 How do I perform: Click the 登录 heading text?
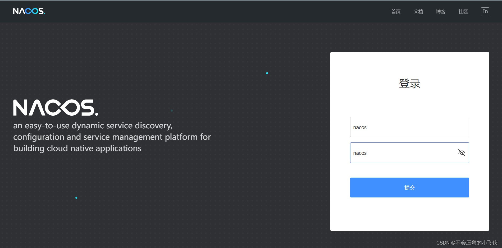coord(409,83)
